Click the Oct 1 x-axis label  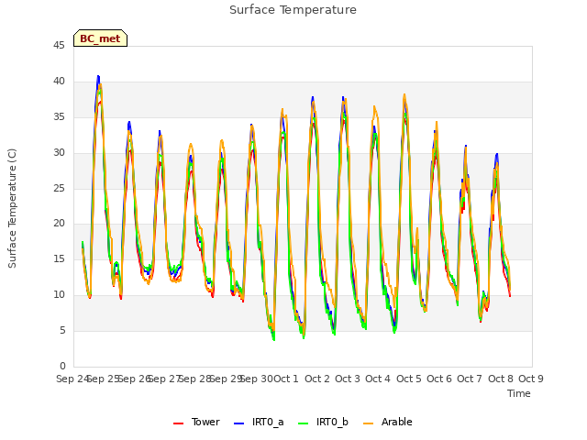point(286,379)
